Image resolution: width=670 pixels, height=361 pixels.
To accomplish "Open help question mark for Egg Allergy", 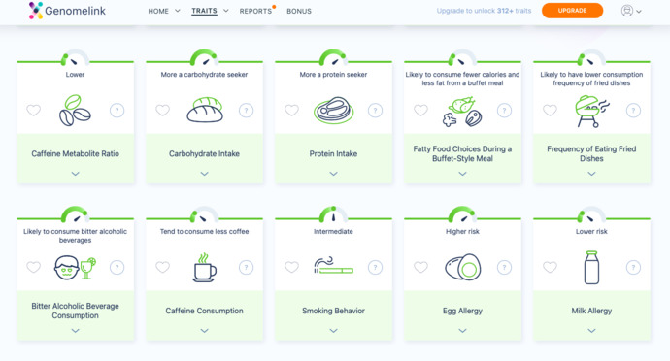I will [504, 268].
